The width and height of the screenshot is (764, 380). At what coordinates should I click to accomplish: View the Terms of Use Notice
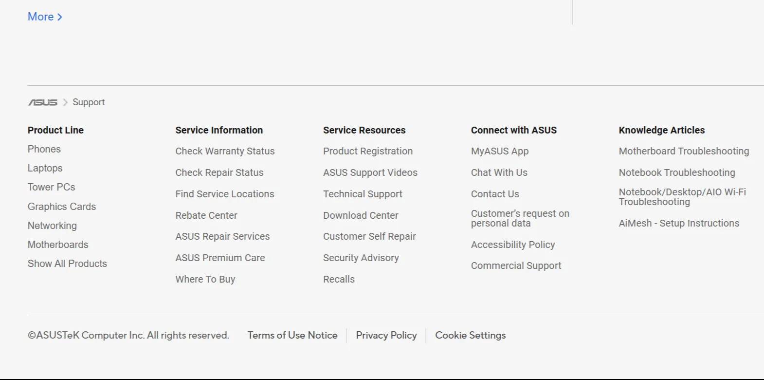pos(292,335)
